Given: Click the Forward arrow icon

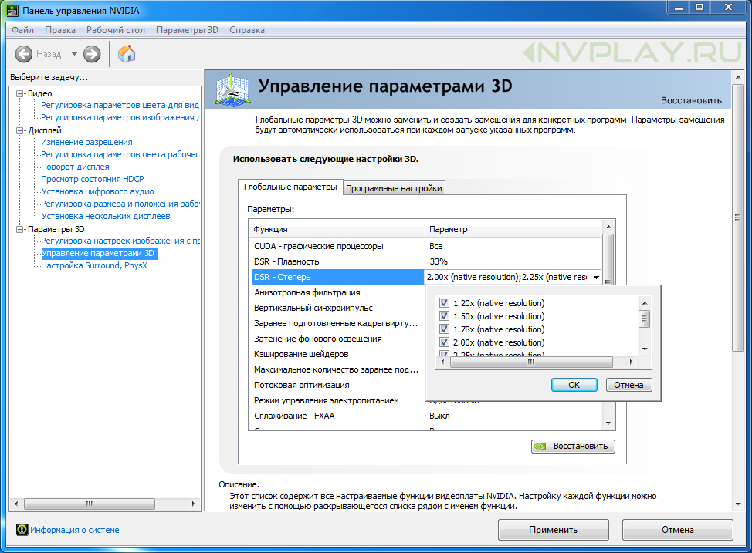Looking at the screenshot, I should pos(92,54).
